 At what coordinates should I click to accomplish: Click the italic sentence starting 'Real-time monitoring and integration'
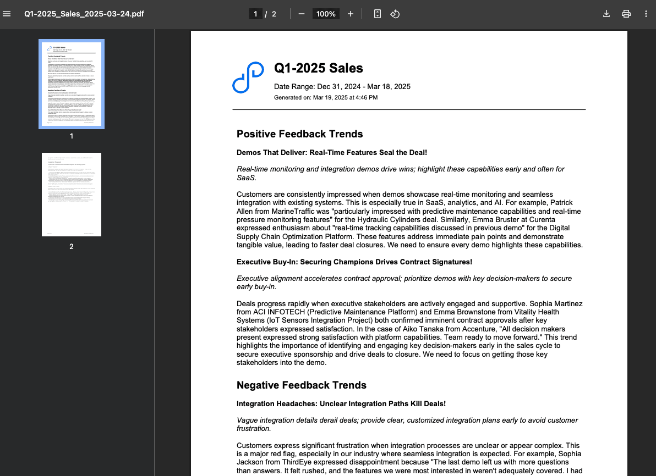point(401,174)
